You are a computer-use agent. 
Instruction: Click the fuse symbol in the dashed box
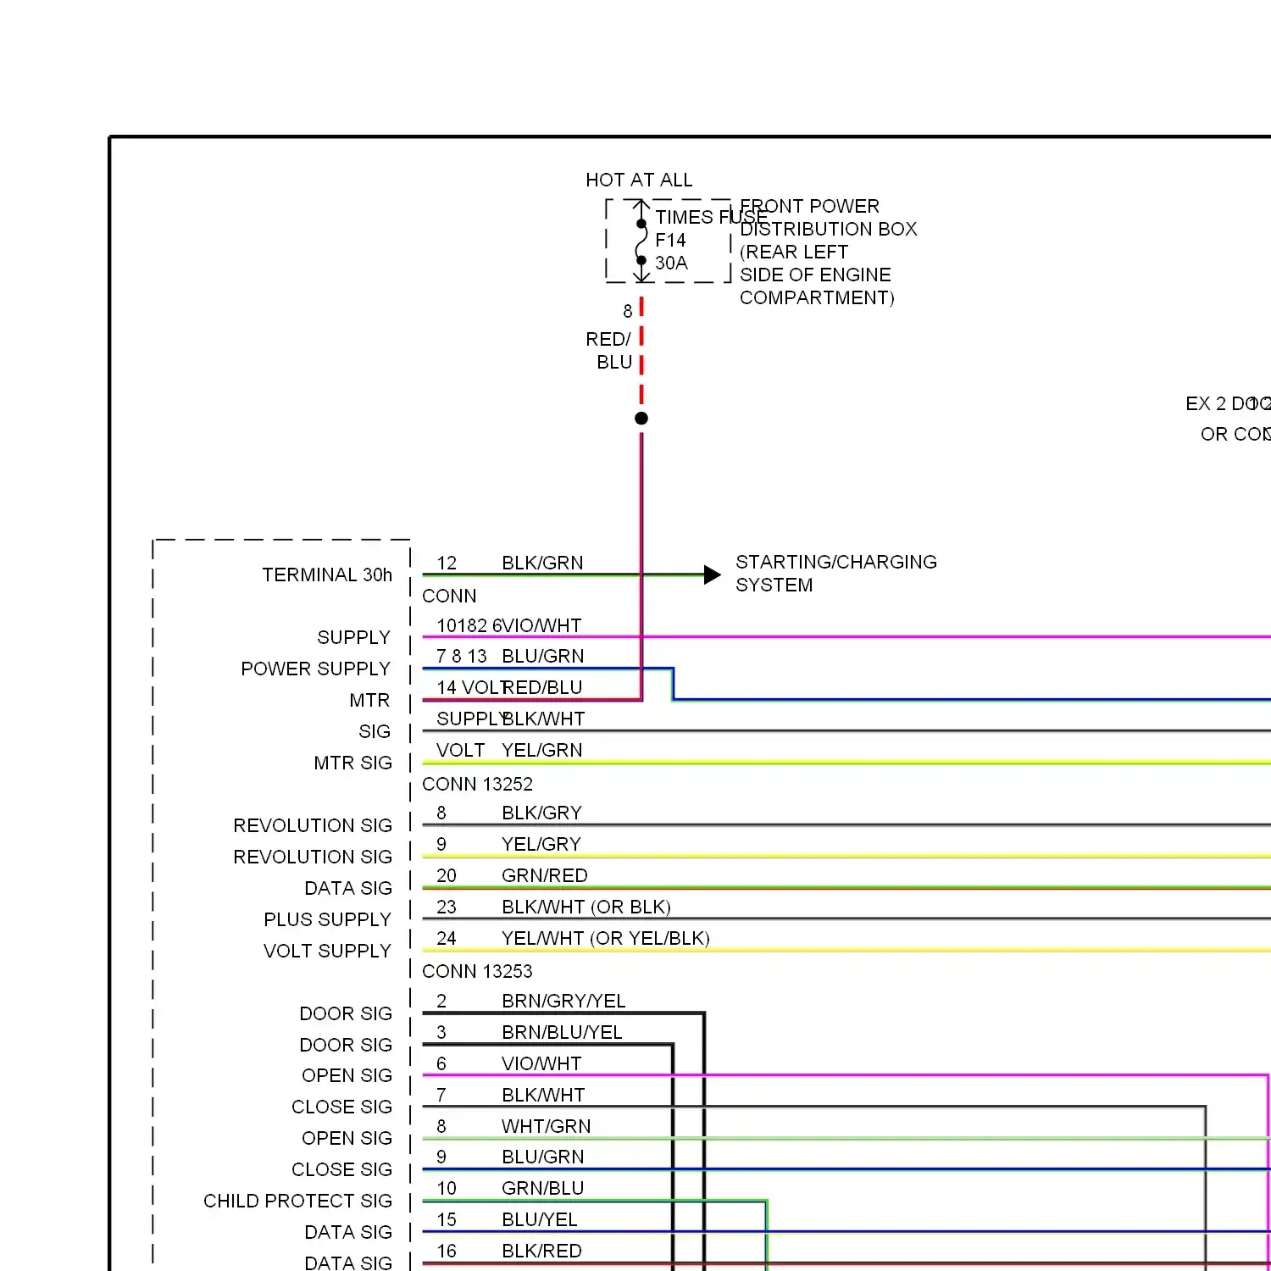(641, 241)
